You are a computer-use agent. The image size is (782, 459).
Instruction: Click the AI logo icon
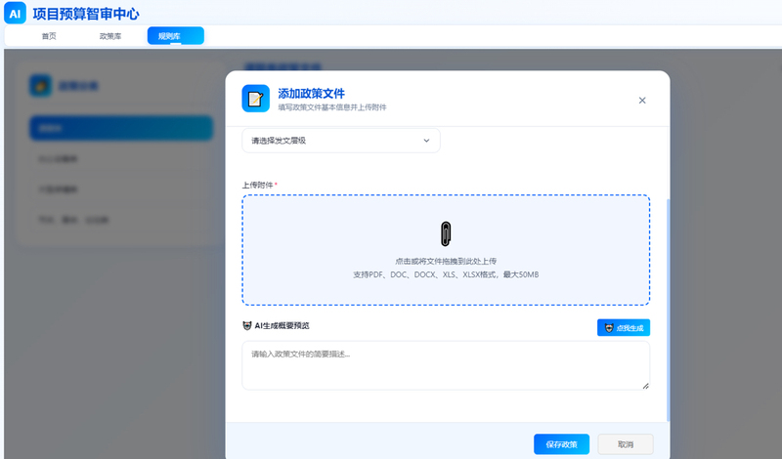click(x=15, y=14)
